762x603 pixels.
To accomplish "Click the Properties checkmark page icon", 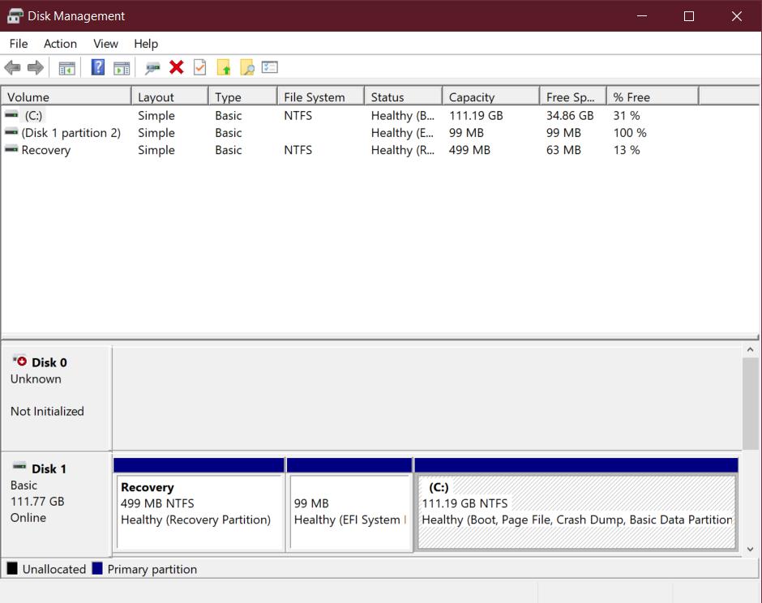I will coord(199,68).
